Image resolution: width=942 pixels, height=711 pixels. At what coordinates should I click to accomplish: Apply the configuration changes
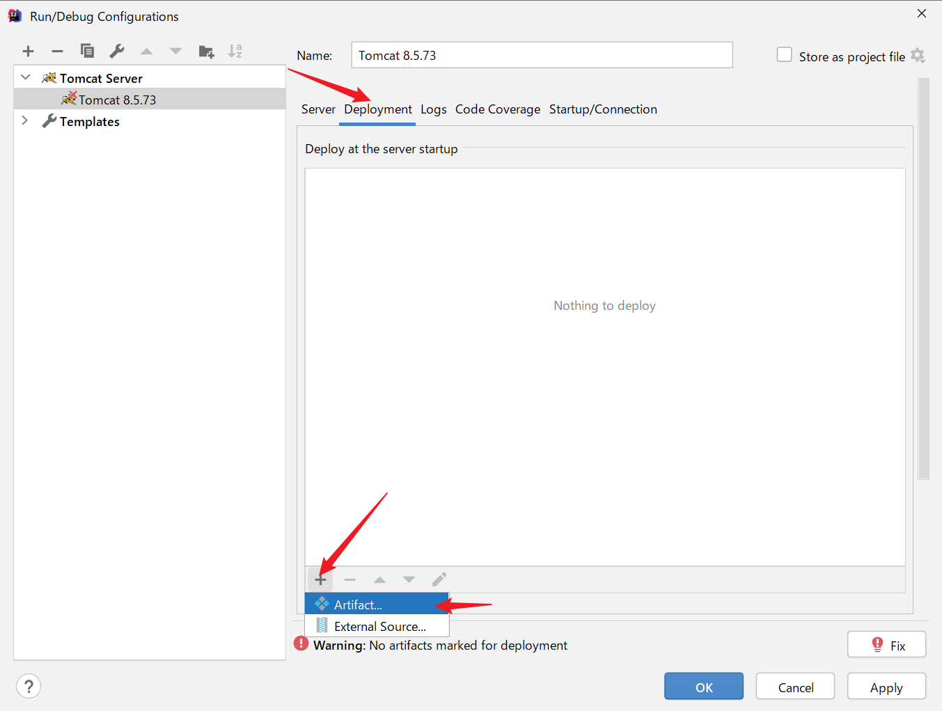coord(886,686)
